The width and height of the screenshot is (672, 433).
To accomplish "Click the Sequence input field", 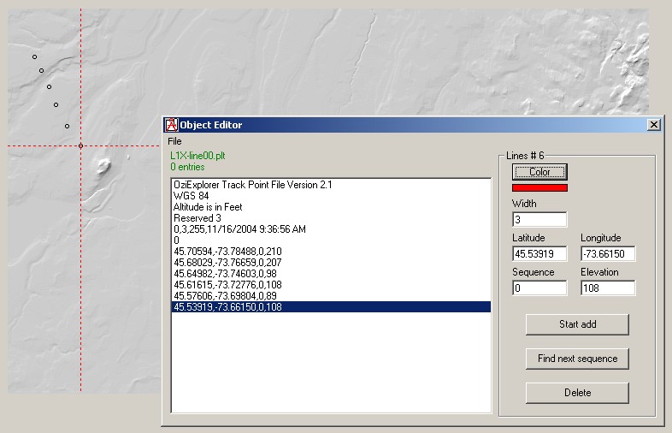I will (539, 288).
